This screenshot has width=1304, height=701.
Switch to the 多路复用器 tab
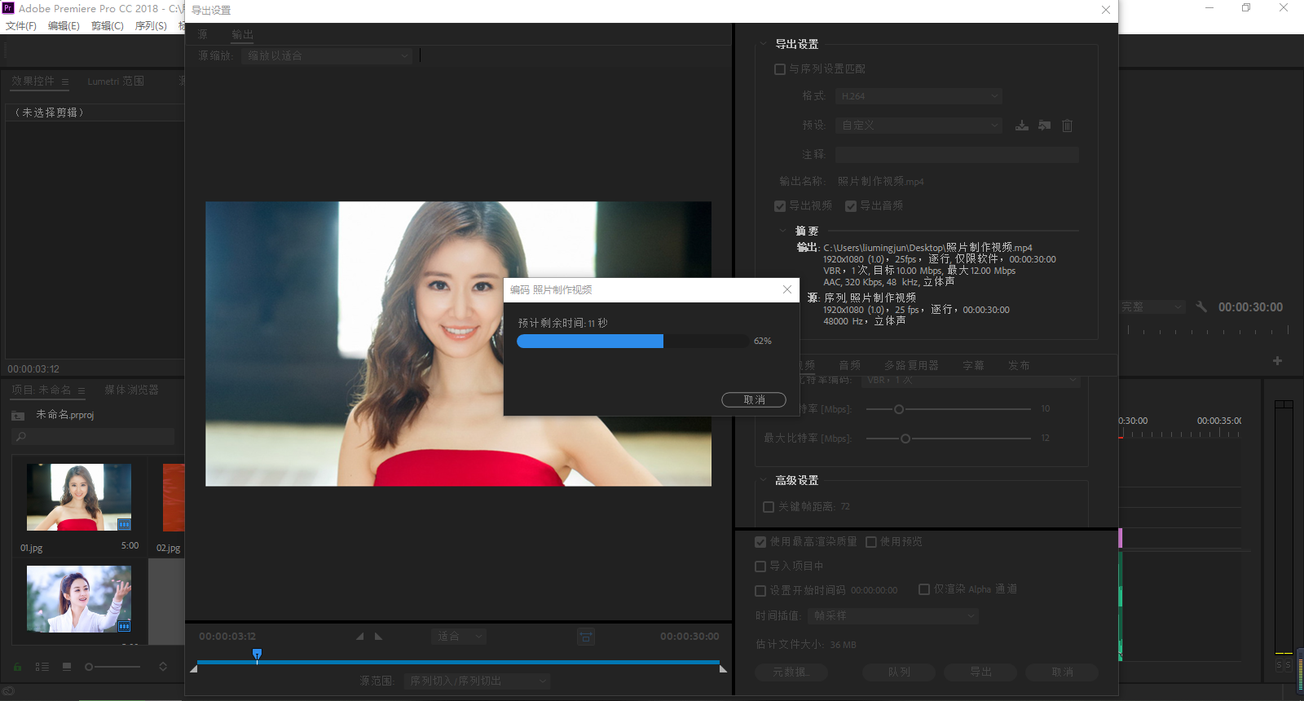pyautogui.click(x=911, y=365)
